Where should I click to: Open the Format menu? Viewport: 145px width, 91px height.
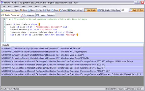16,7
